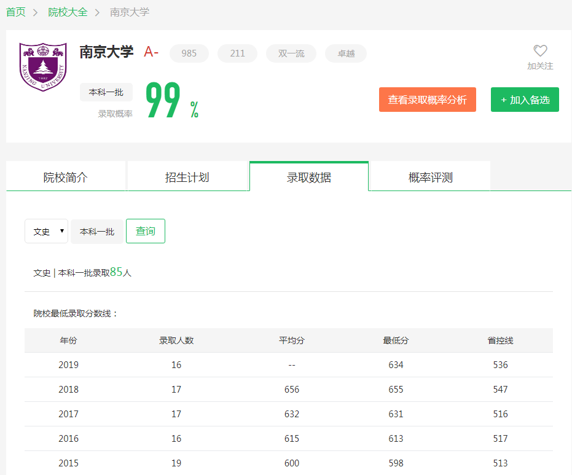This screenshot has width=572, height=475.
Task: Open the 文史 subject dropdown
Action: pyautogui.click(x=46, y=232)
